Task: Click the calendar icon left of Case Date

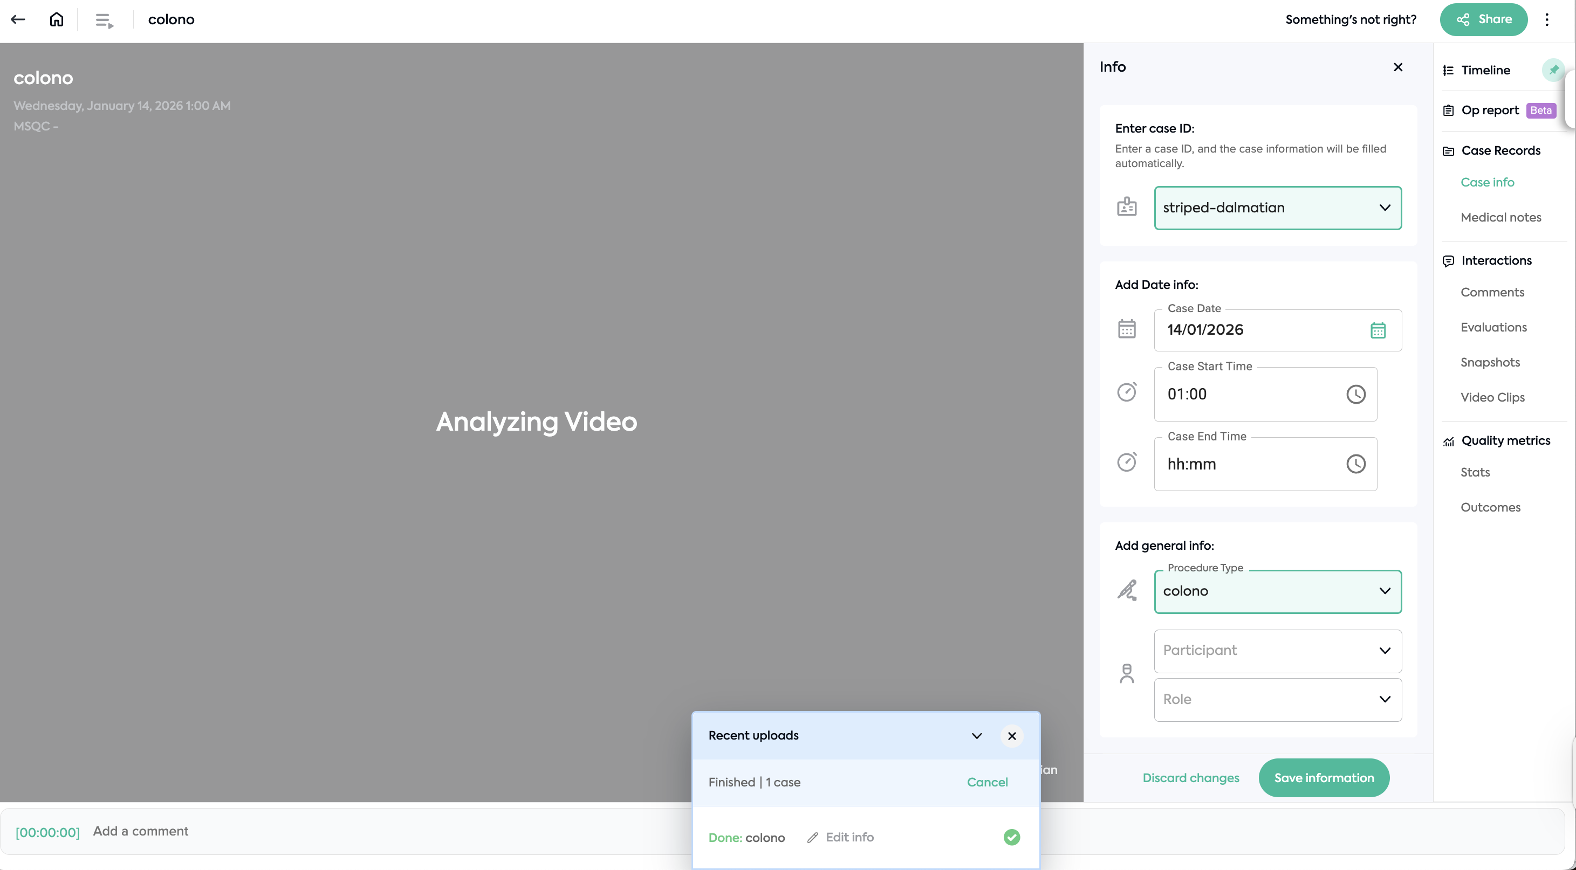Action: (1127, 329)
